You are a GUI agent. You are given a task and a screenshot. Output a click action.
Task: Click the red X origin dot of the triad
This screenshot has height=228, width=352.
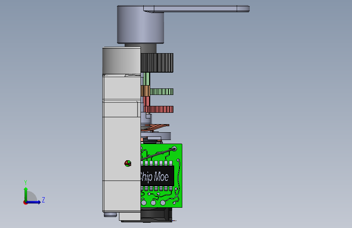25,202
